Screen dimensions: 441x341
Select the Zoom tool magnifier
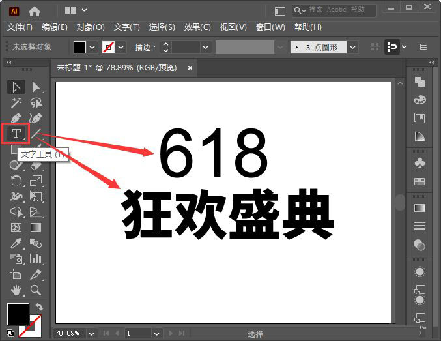pyautogui.click(x=36, y=290)
